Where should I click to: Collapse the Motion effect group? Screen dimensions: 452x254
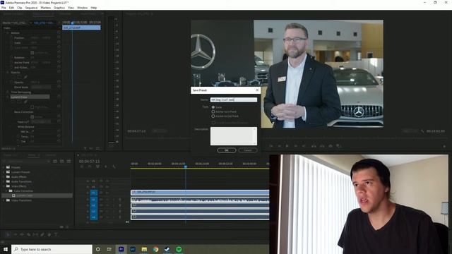(8, 33)
